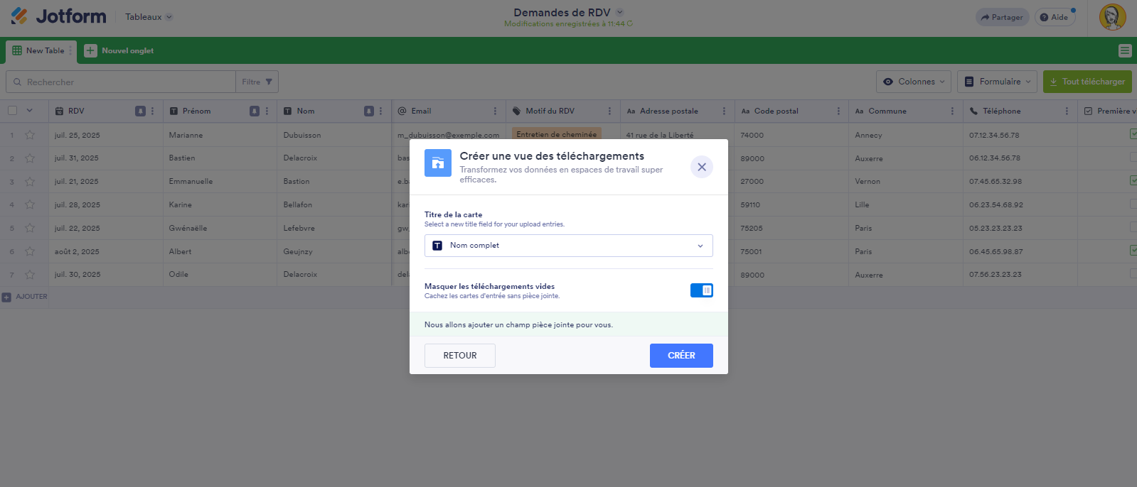Click Tout télécharger button
Screen dimensions: 1137x487
[x=1087, y=82]
